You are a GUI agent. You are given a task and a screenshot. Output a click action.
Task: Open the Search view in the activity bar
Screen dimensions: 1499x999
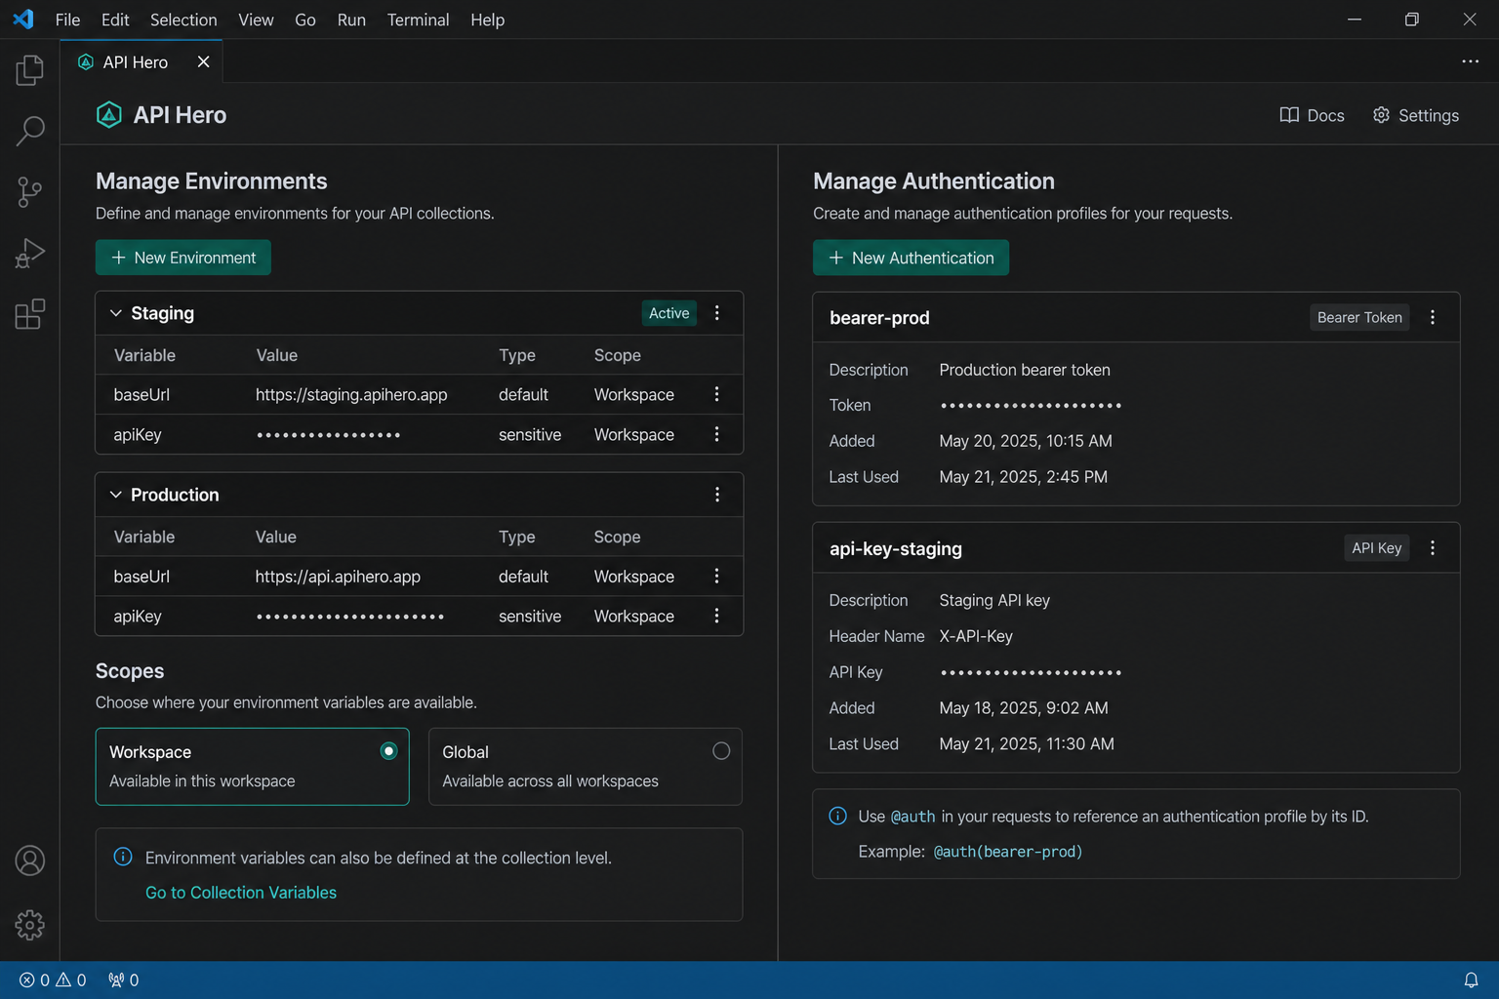30,131
